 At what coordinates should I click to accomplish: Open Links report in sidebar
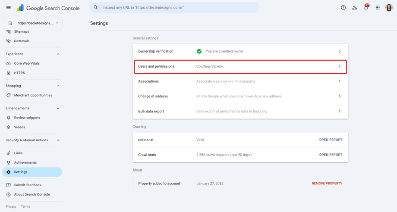point(18,153)
